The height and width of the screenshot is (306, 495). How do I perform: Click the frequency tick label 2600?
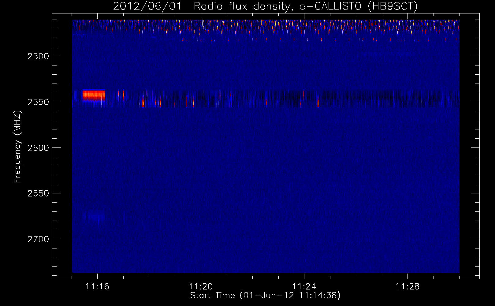click(38, 148)
